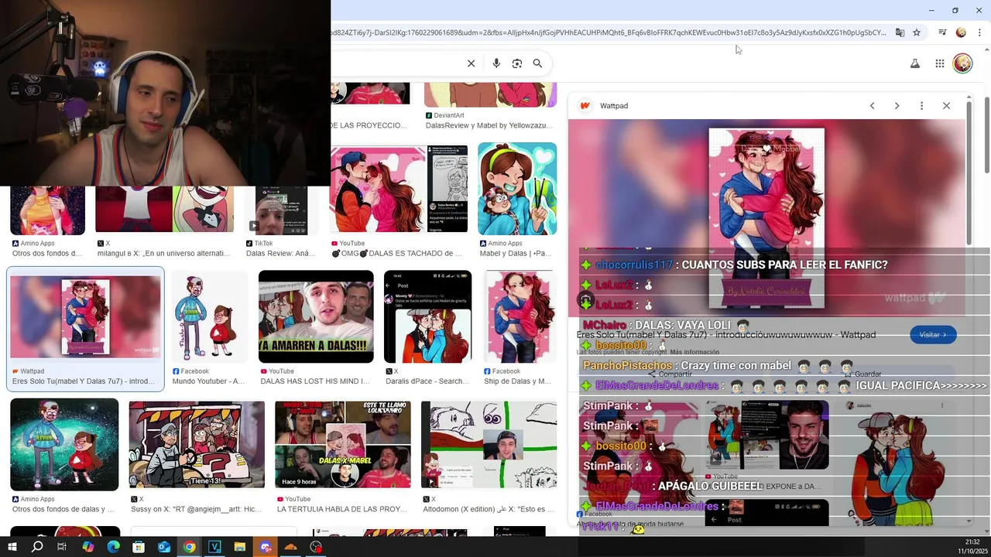Screen dimensions: 991x557
Task: Open Google apps grid
Action: 939,63
